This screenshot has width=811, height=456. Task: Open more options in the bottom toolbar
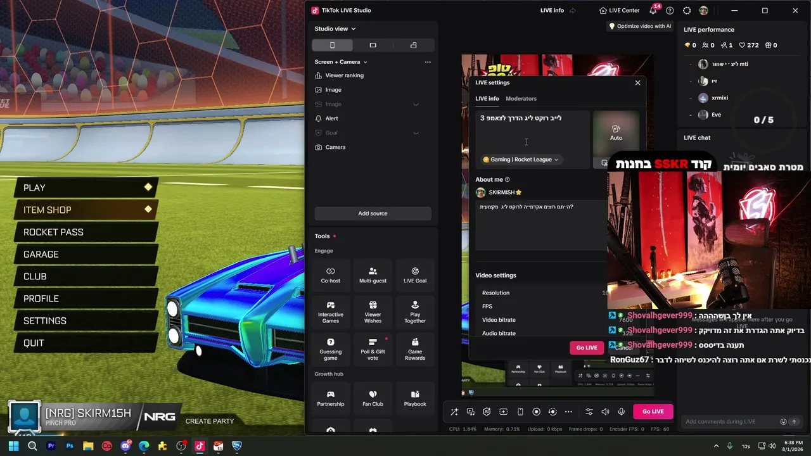click(568, 412)
